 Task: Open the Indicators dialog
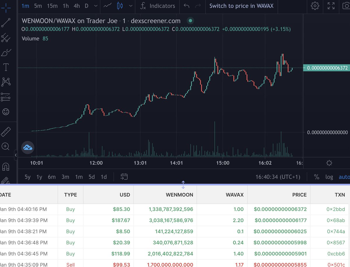coord(158,6)
